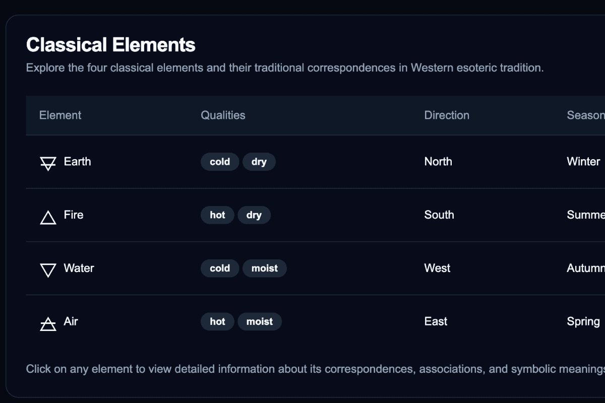Screen dimensions: 605x403
Task: Open the Earth element name
Action: [x=77, y=162]
